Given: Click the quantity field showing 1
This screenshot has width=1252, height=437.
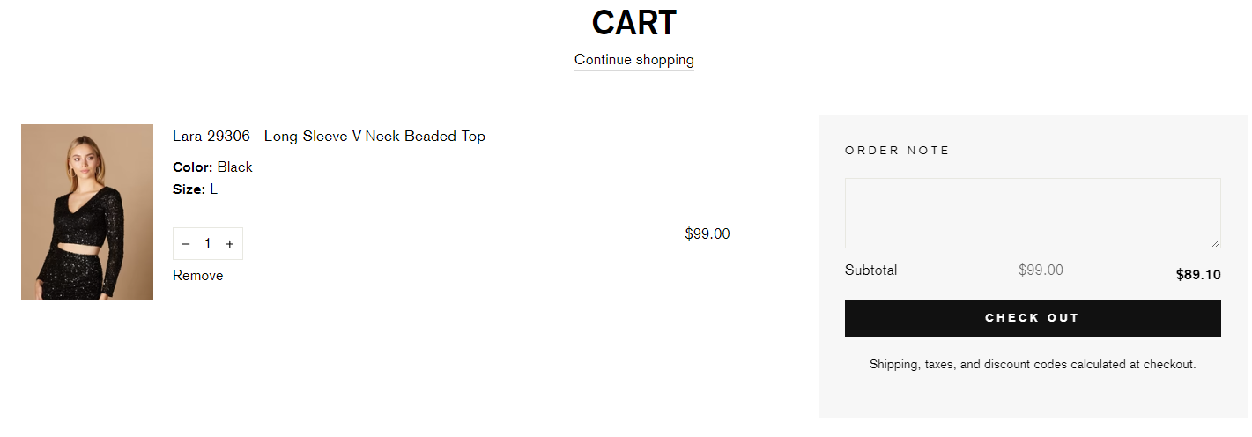Looking at the screenshot, I should point(208,244).
